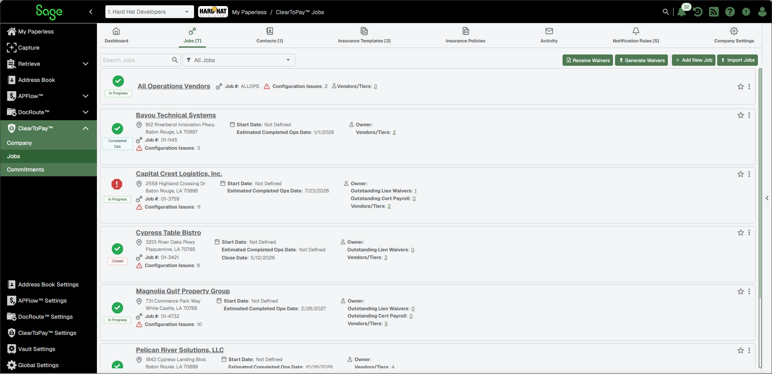Image resolution: width=772 pixels, height=374 pixels.
Task: Star the Bayou Technical Systems job
Action: (741, 115)
